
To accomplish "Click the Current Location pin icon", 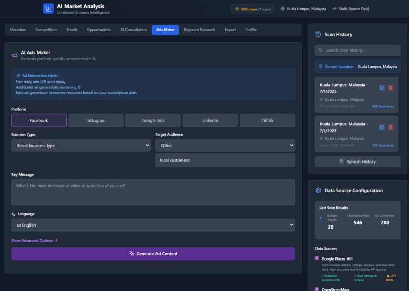I will (x=321, y=67).
